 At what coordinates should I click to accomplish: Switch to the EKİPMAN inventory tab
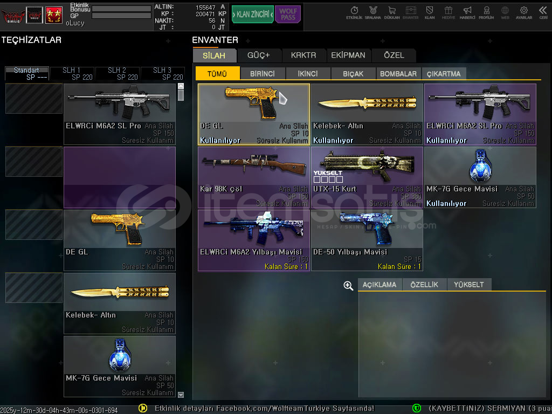point(348,56)
